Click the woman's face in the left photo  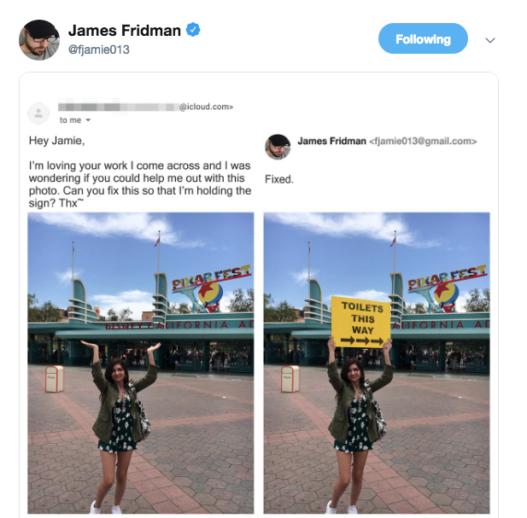click(x=117, y=372)
